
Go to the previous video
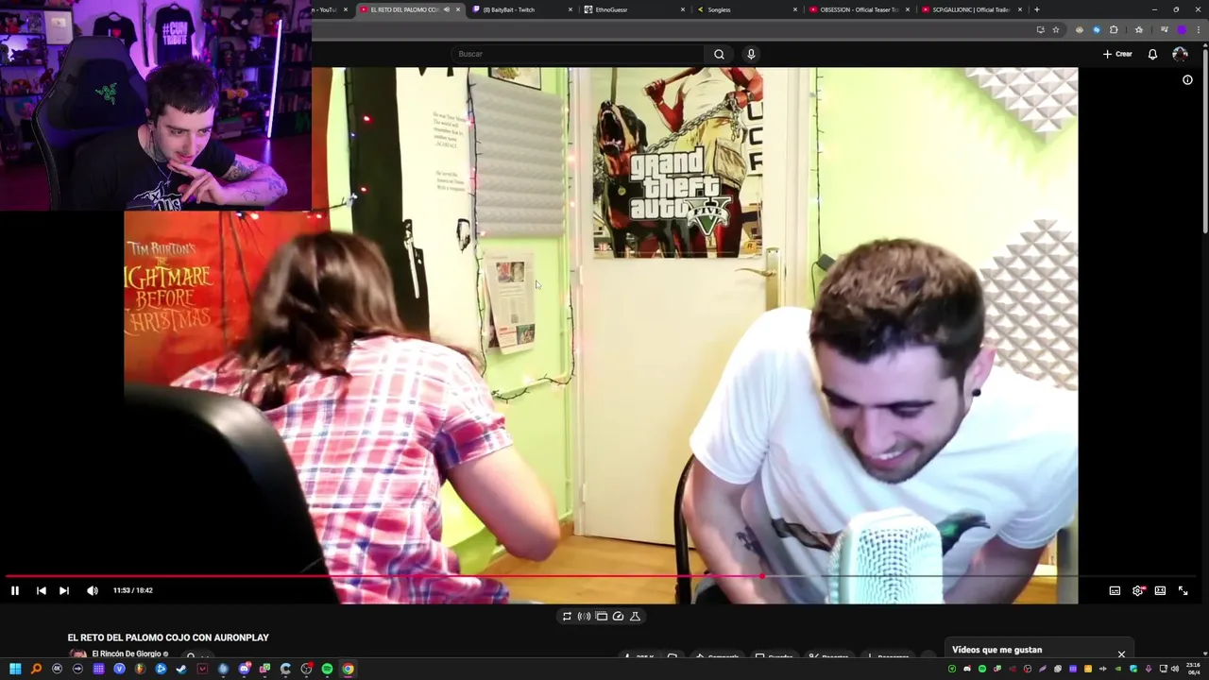point(41,590)
